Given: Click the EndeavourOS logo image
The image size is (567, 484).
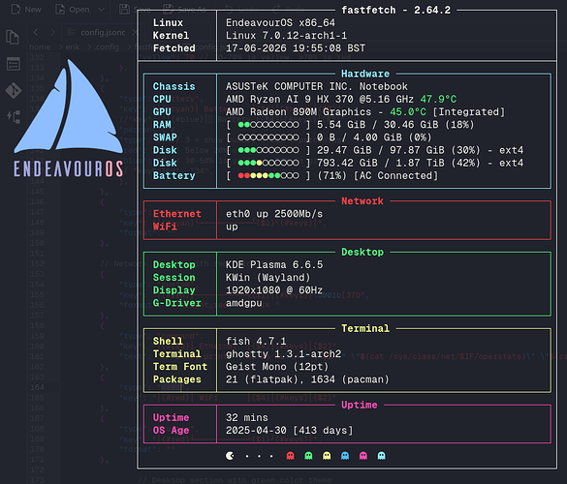Looking at the screenshot, I should [x=69, y=118].
